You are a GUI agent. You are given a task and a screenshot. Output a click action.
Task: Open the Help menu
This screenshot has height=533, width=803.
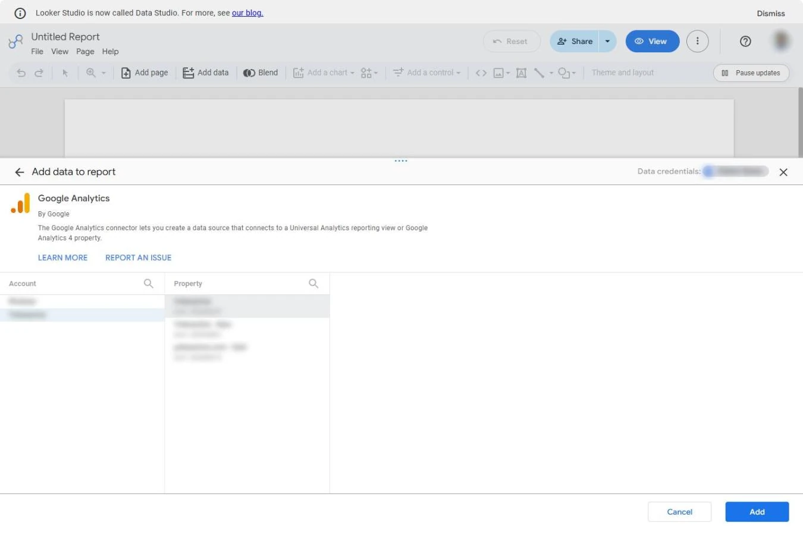(110, 51)
